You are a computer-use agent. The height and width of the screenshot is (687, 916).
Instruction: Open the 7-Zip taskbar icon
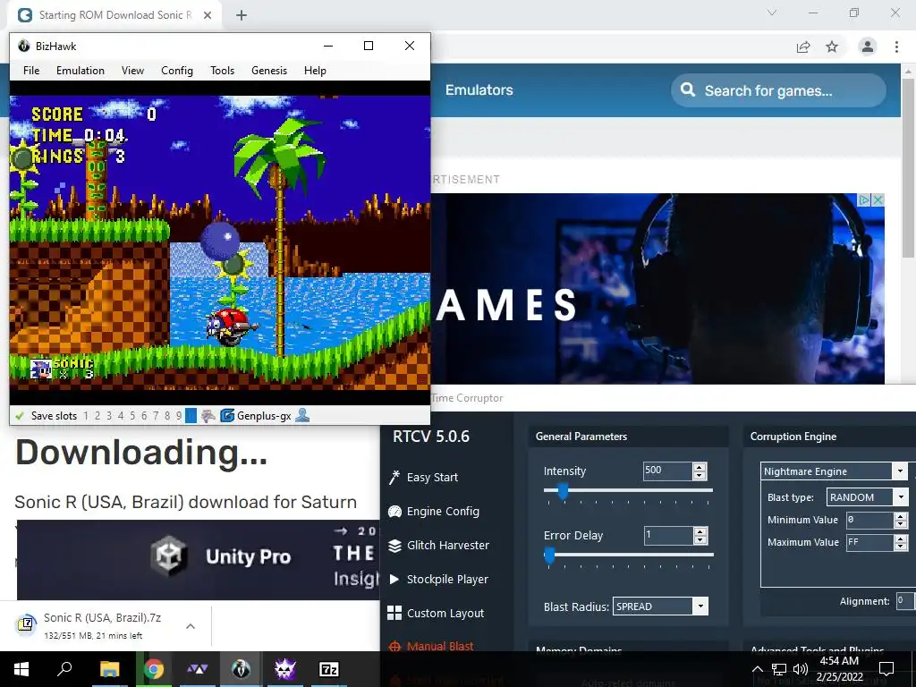[329, 669]
